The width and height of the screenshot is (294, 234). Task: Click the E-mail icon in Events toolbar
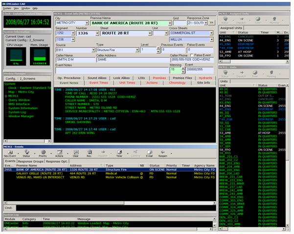click(149, 152)
